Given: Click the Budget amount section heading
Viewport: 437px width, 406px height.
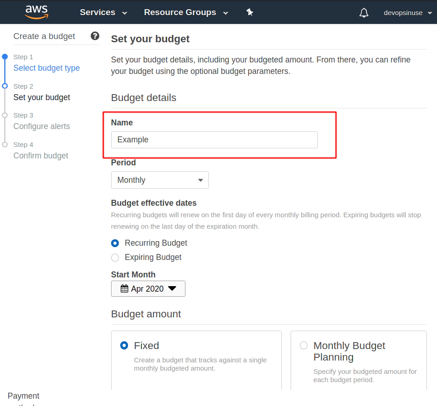Looking at the screenshot, I should [x=146, y=314].
